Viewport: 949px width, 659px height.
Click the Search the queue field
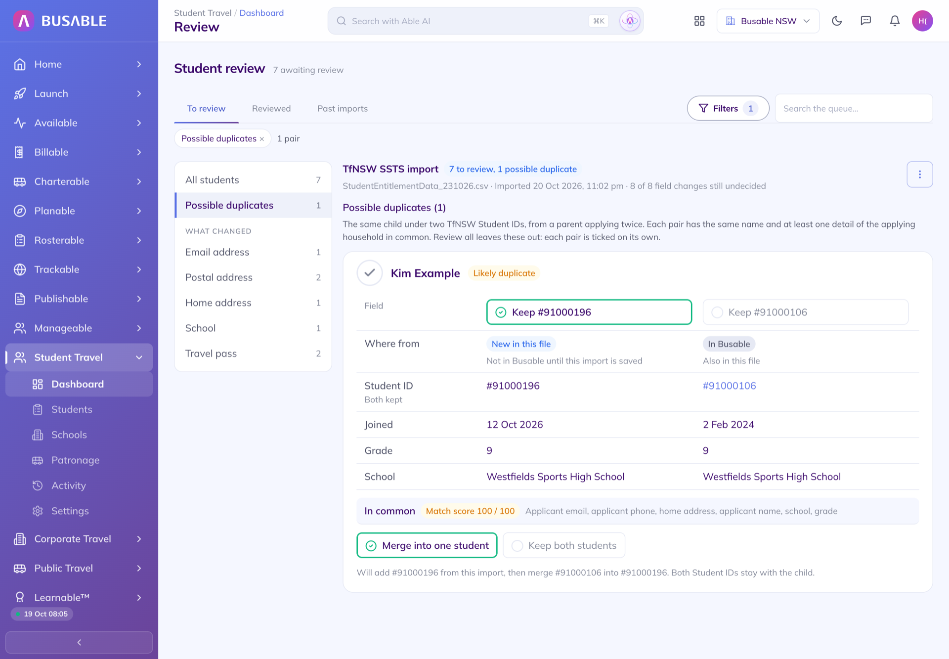854,108
